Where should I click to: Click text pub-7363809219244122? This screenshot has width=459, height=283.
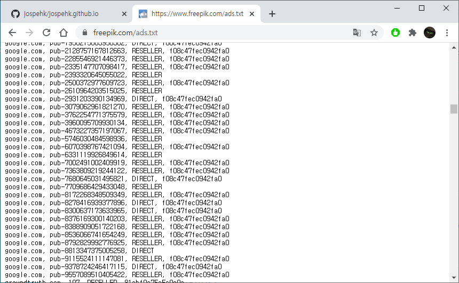pos(88,171)
